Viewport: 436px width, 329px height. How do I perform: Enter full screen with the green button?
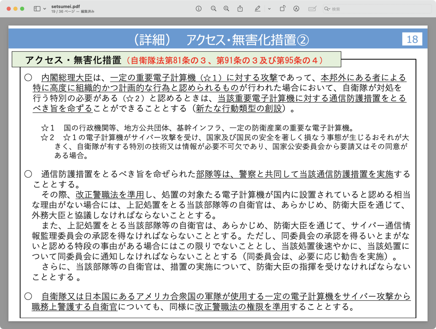coord(22,9)
